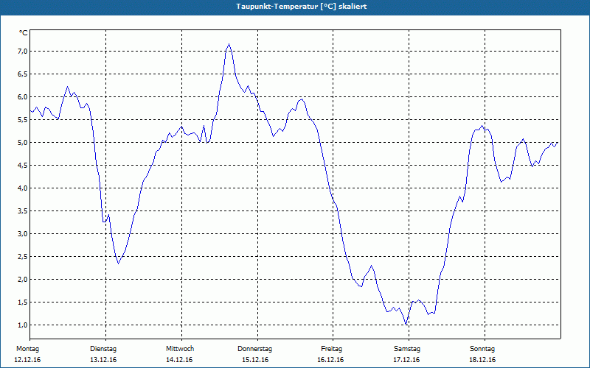
Task: Click the 1,0 y-axis label
Action: 23,325
